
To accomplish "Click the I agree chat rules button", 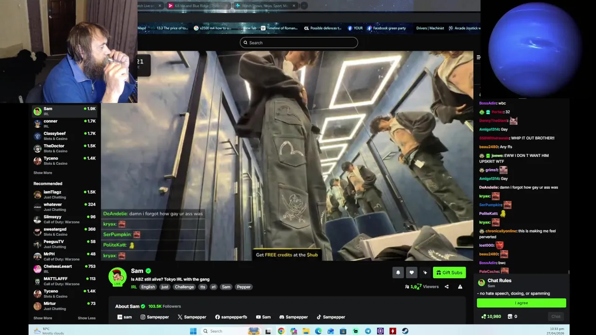I will pos(521,303).
